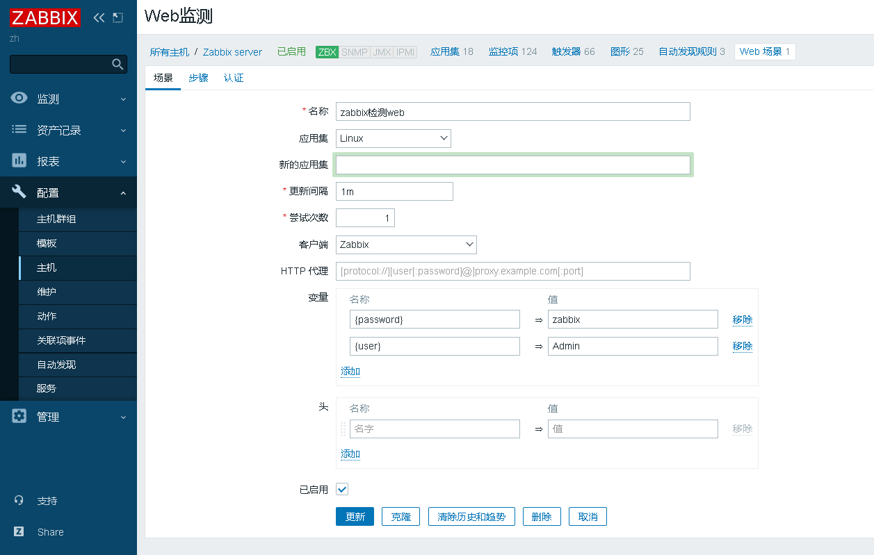The height and width of the screenshot is (555, 874).
Task: Click the sidebar search input box
Action: tap(68, 65)
